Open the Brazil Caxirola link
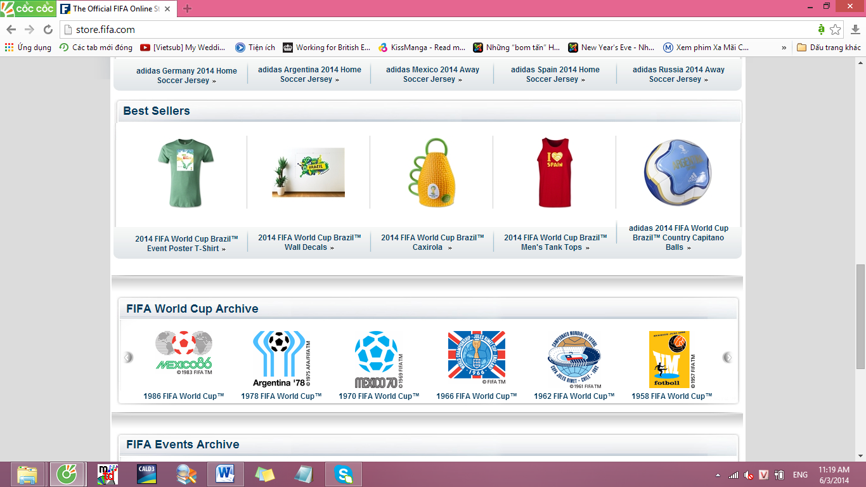 432,242
